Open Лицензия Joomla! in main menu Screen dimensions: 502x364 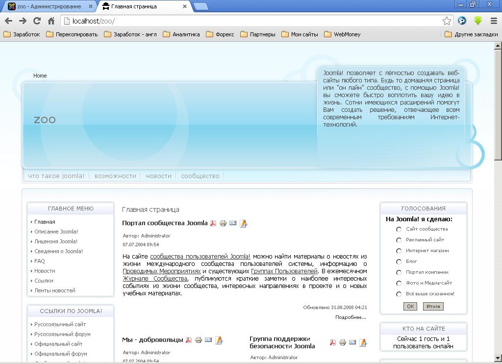click(x=56, y=241)
